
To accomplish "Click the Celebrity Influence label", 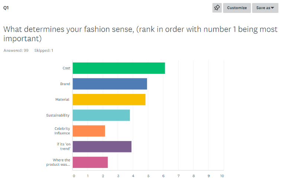I will (x=62, y=131).
